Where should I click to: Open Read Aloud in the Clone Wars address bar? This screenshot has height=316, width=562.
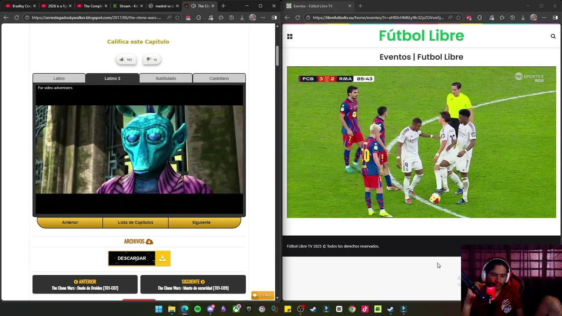169,18
